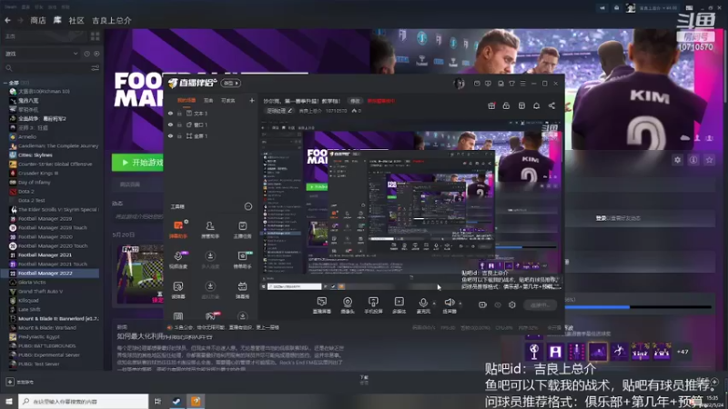Open the live danmaku icon in bottom bar
The width and height of the screenshot is (728, 409).
click(x=322, y=304)
